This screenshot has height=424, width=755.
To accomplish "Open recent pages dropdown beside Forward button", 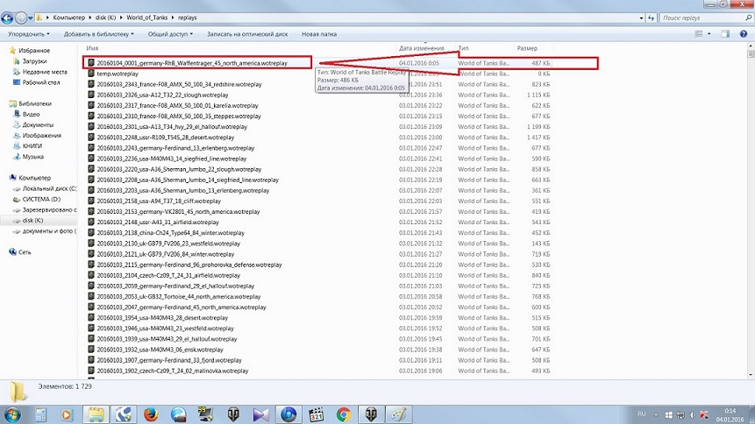I will point(31,18).
